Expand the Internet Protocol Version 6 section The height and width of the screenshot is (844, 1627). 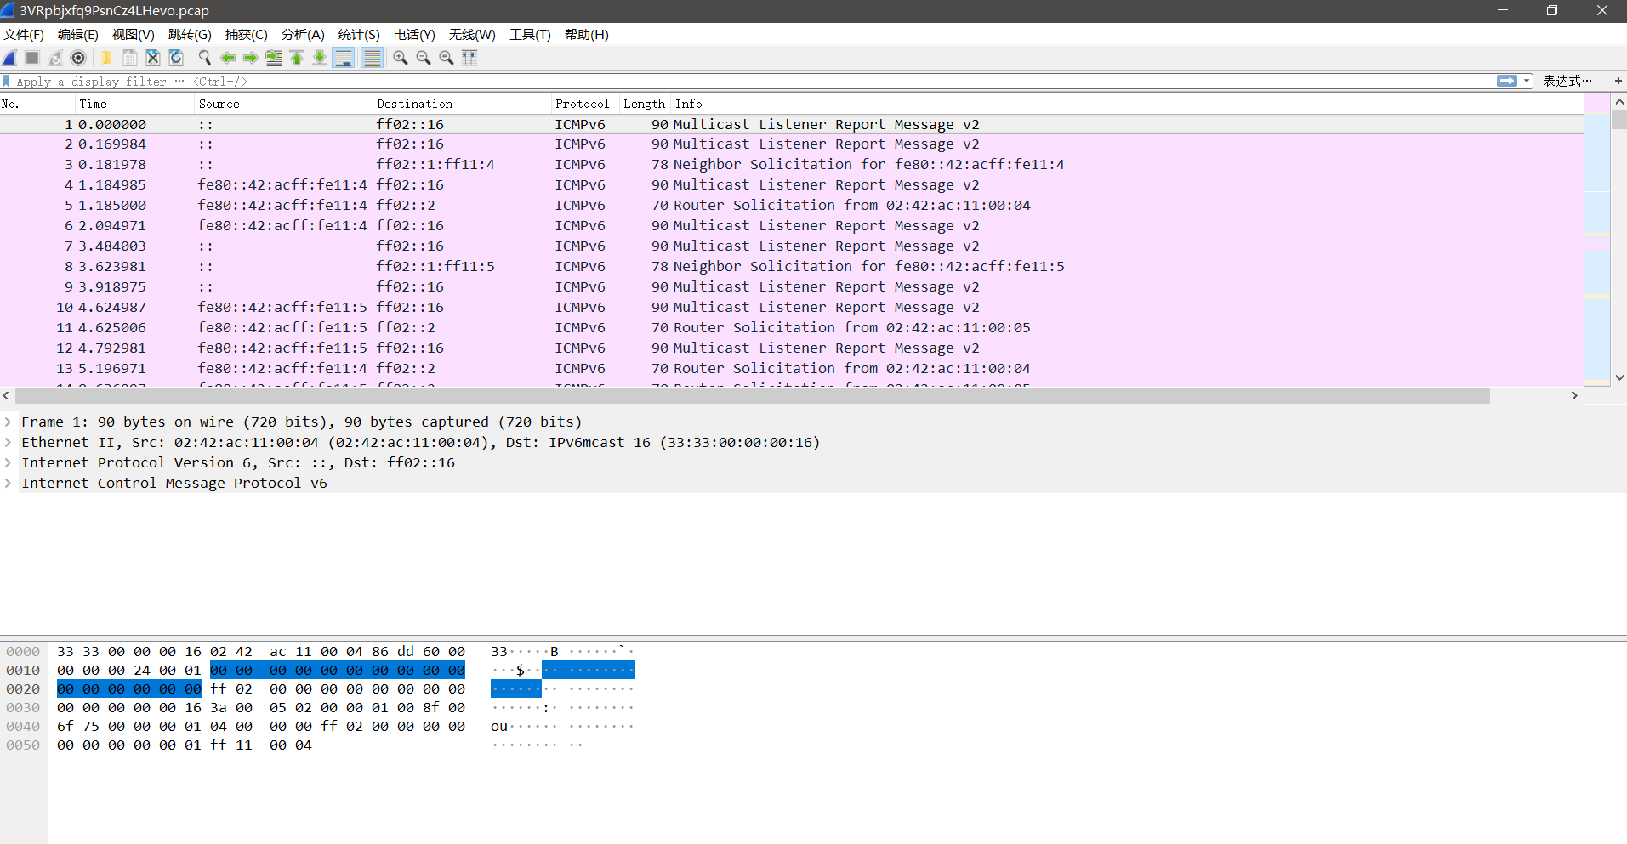tap(8, 462)
